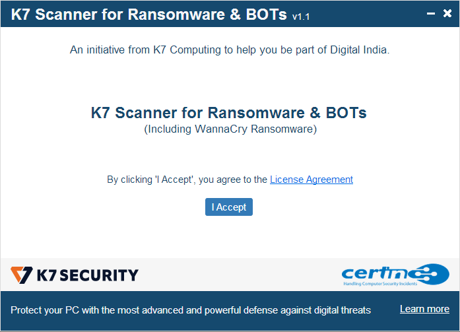The image size is (460, 332).
Task: Click the orange K7 shield logo icon
Action: [x=21, y=275]
